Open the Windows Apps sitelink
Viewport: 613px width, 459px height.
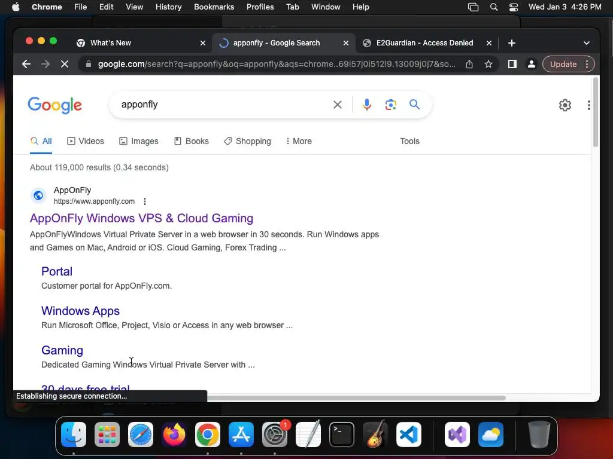tap(81, 311)
